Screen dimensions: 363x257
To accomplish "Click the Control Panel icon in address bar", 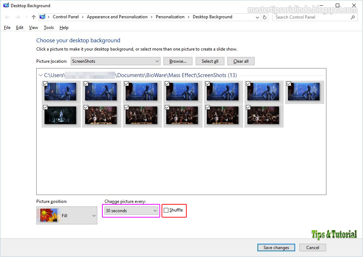I will tap(42, 17).
